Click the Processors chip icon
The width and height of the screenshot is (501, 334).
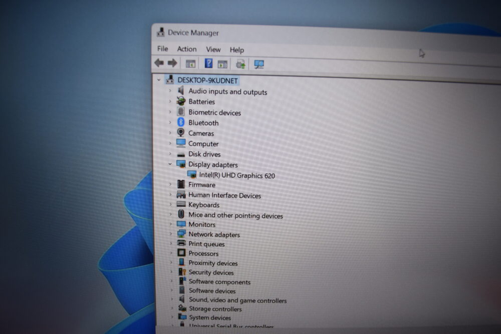coord(181,252)
